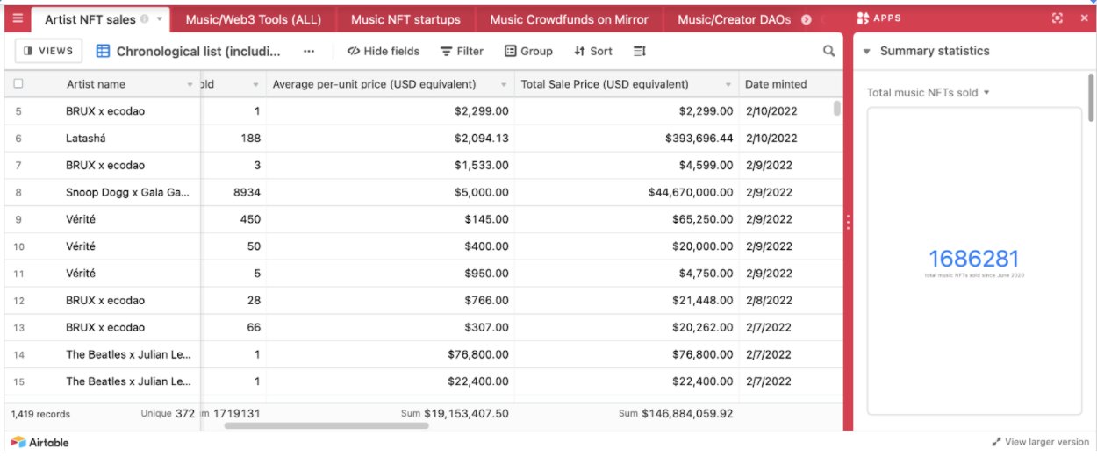This screenshot has height=463, width=1097.
Task: Open the Chronological list view name
Action: click(198, 51)
